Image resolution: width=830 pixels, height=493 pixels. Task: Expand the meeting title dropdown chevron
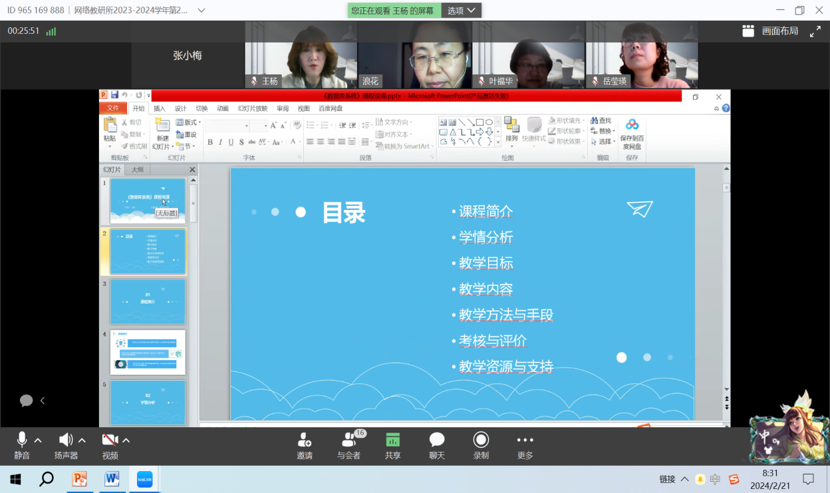point(202,11)
